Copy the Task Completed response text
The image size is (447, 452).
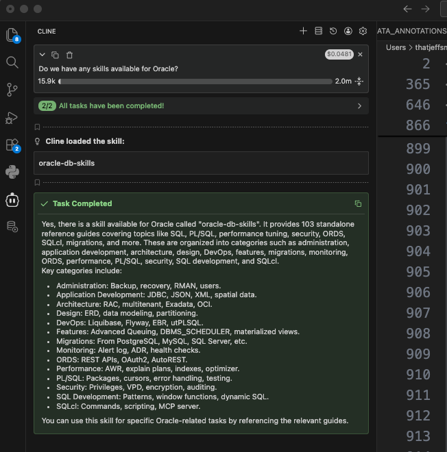[358, 203]
